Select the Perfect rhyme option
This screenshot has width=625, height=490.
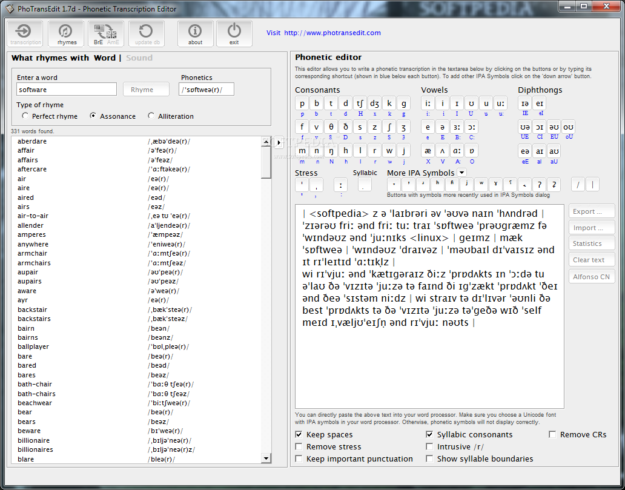tap(50, 116)
